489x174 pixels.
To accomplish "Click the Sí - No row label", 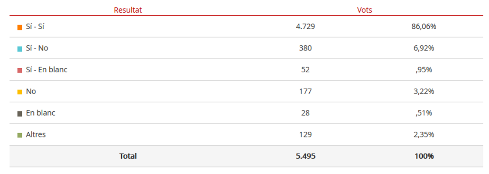I will (x=37, y=48).
